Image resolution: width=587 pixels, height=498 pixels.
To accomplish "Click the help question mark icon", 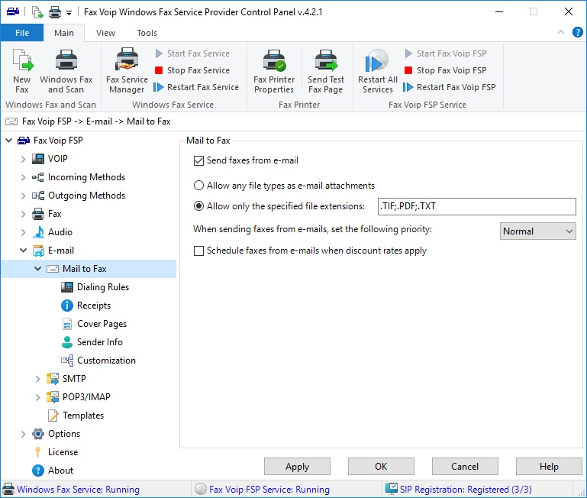I will pos(577,32).
